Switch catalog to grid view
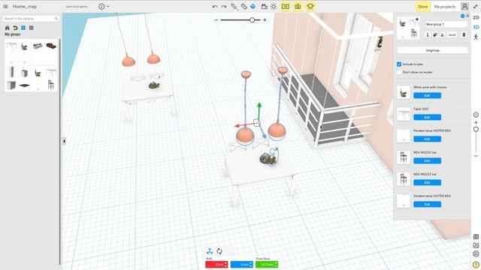The image size is (481, 270). point(23,28)
